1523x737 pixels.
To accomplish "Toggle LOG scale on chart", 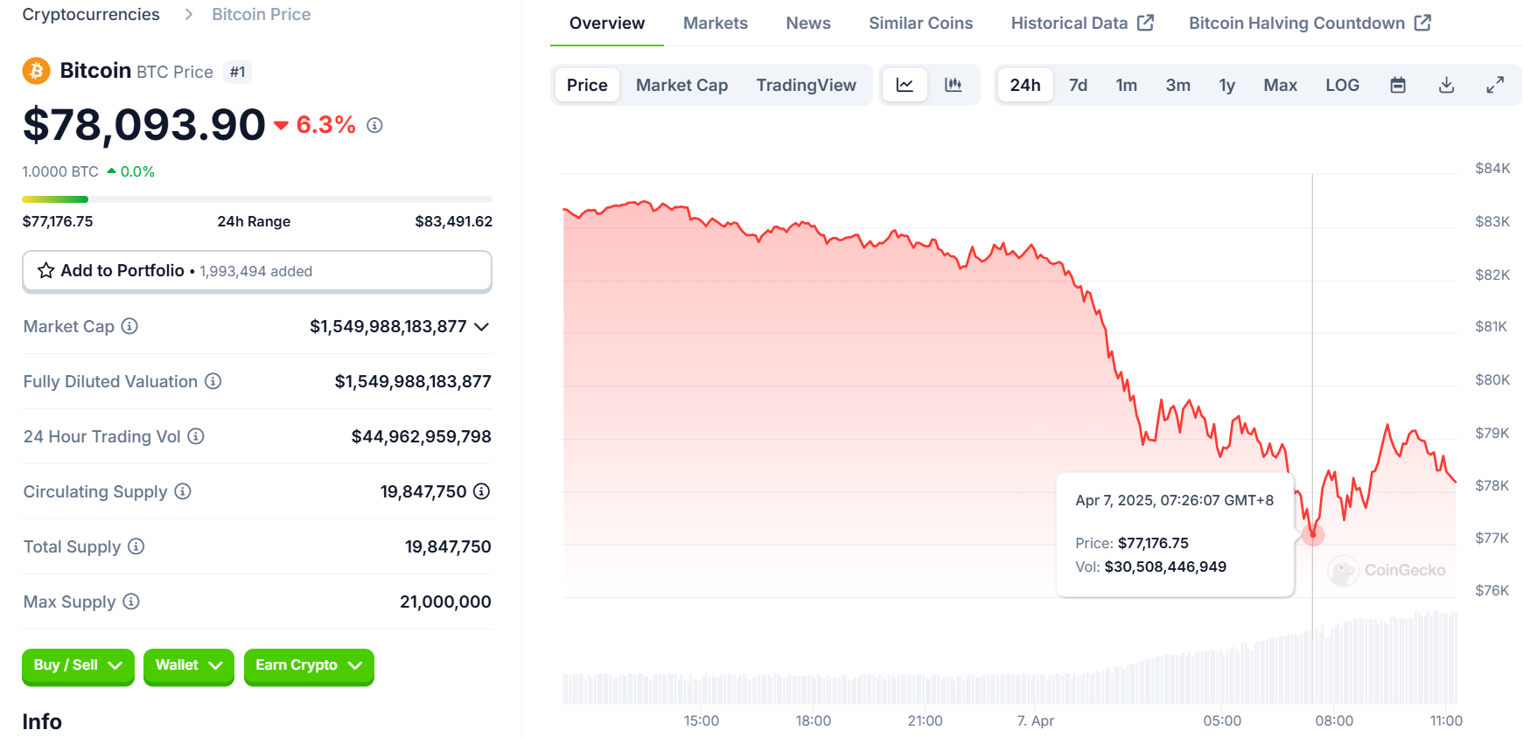I will (1342, 85).
